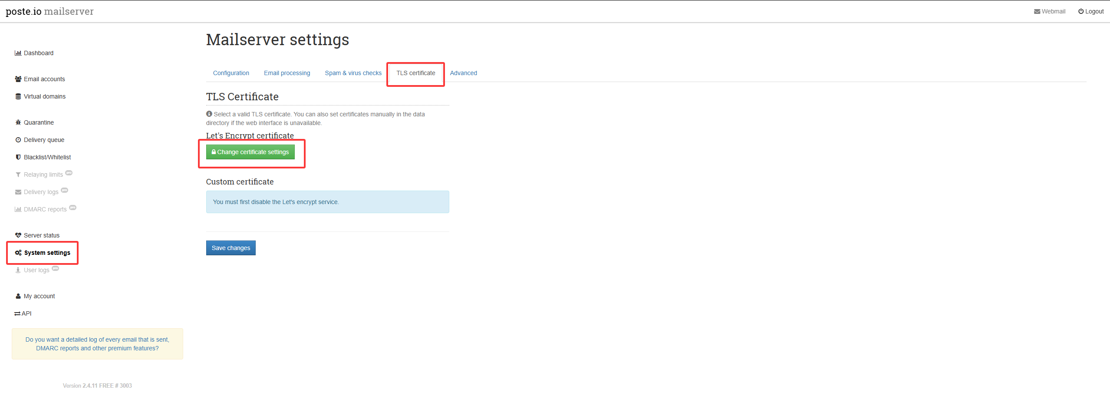Open the Spam & virus checks tab
The width and height of the screenshot is (1110, 402).
click(353, 73)
